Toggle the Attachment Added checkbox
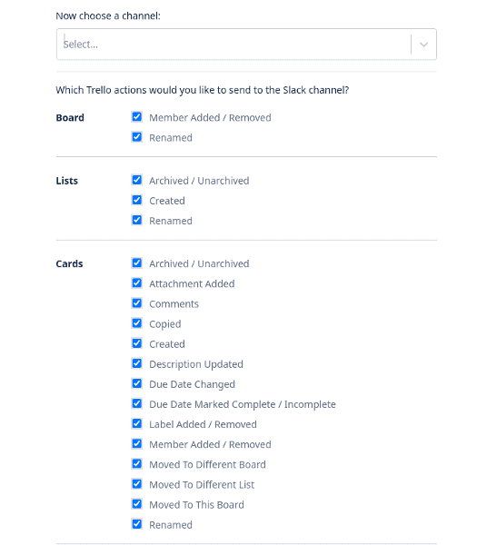 (x=137, y=283)
